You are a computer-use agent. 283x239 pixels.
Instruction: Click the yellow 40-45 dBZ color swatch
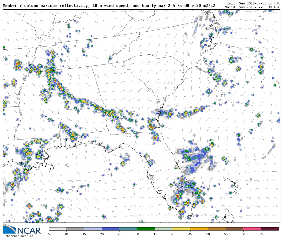coord(181,229)
